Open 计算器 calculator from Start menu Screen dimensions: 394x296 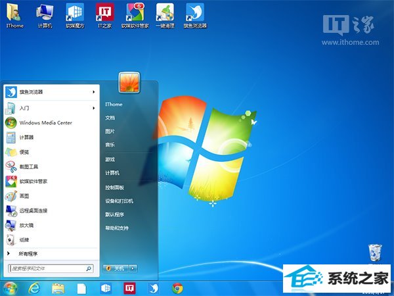[51, 137]
